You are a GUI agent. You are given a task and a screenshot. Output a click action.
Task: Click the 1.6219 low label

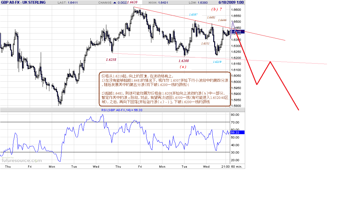pyautogui.click(x=217, y=62)
